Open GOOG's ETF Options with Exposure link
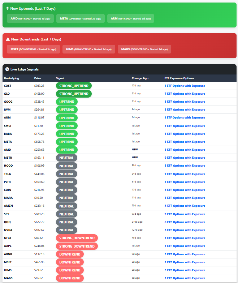238x283 pixels. [185, 102]
